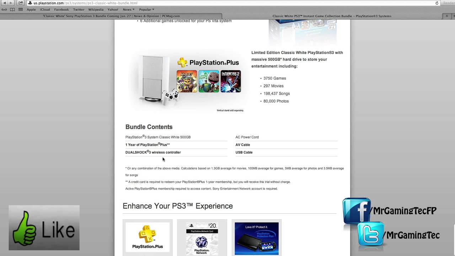This screenshot has width=455, height=256.
Task: Open the Share button in Safari toolbar
Action: pos(21,3)
